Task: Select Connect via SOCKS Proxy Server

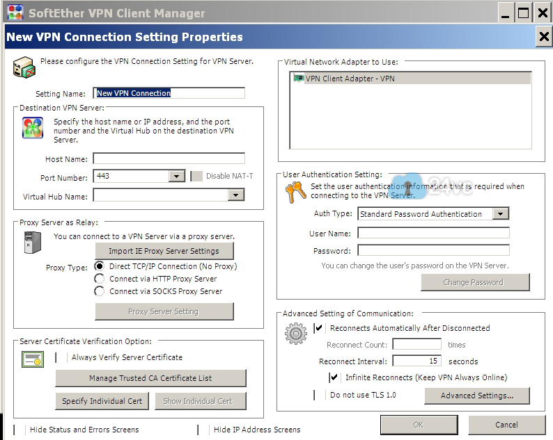Action: [x=100, y=291]
